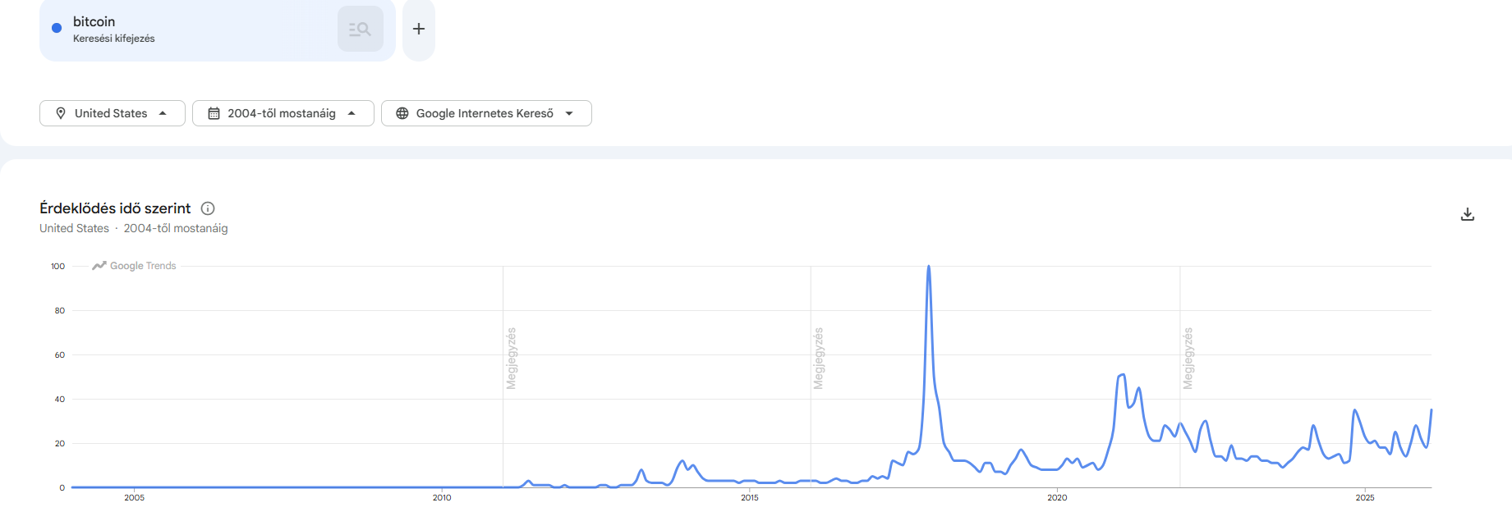Click the Érdeklődés idő szerint heading
Screen dimensions: 1512x521
pyautogui.click(x=115, y=208)
